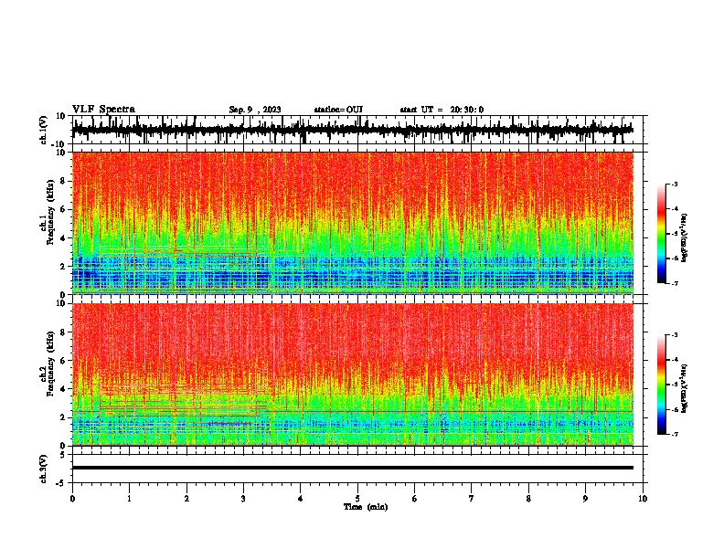The height and width of the screenshot is (559, 724).
Task: Click time axis tick label "0"
Action: (x=72, y=499)
